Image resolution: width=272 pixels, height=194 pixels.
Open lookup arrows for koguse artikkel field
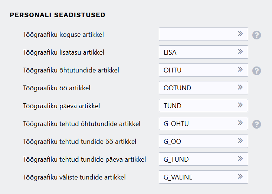pos(240,34)
